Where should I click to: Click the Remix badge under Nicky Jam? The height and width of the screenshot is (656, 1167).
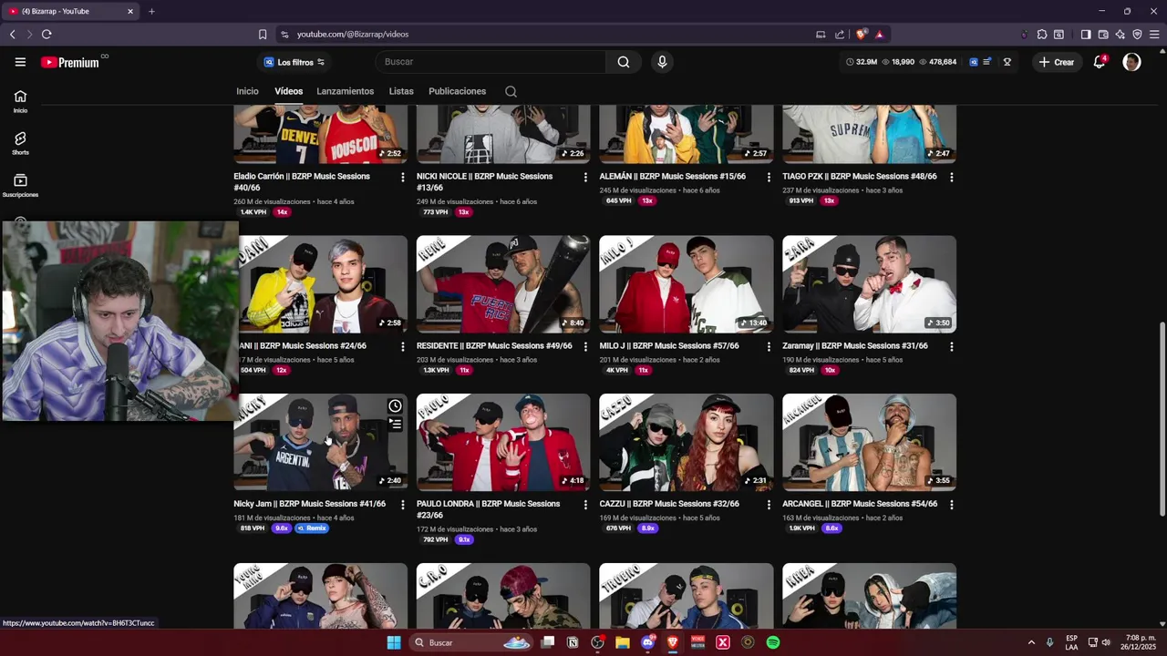pos(312,528)
